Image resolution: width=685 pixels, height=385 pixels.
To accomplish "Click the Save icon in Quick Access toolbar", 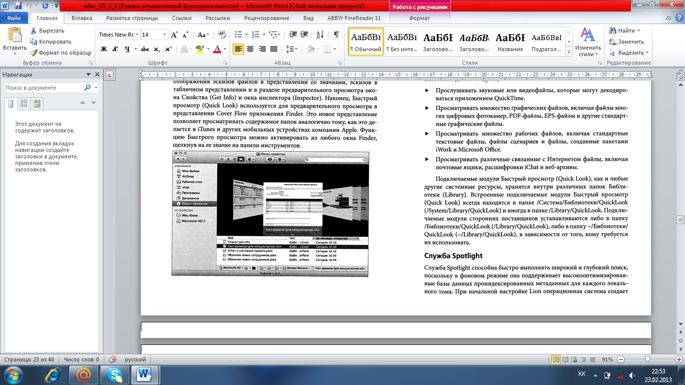I will coord(18,6).
